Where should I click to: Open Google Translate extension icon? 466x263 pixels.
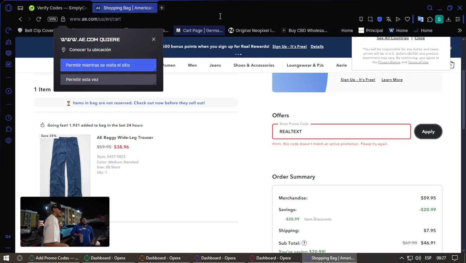(x=420, y=19)
